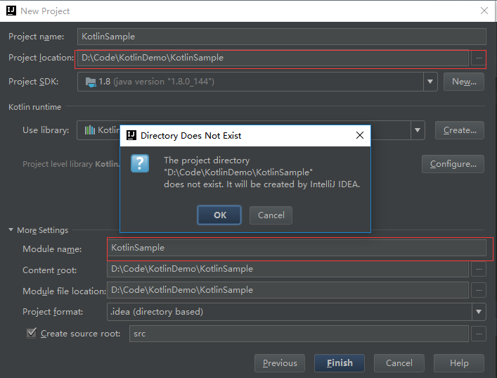Image resolution: width=497 pixels, height=378 pixels.
Task: Click the Project SDK combo box
Action: point(257,82)
